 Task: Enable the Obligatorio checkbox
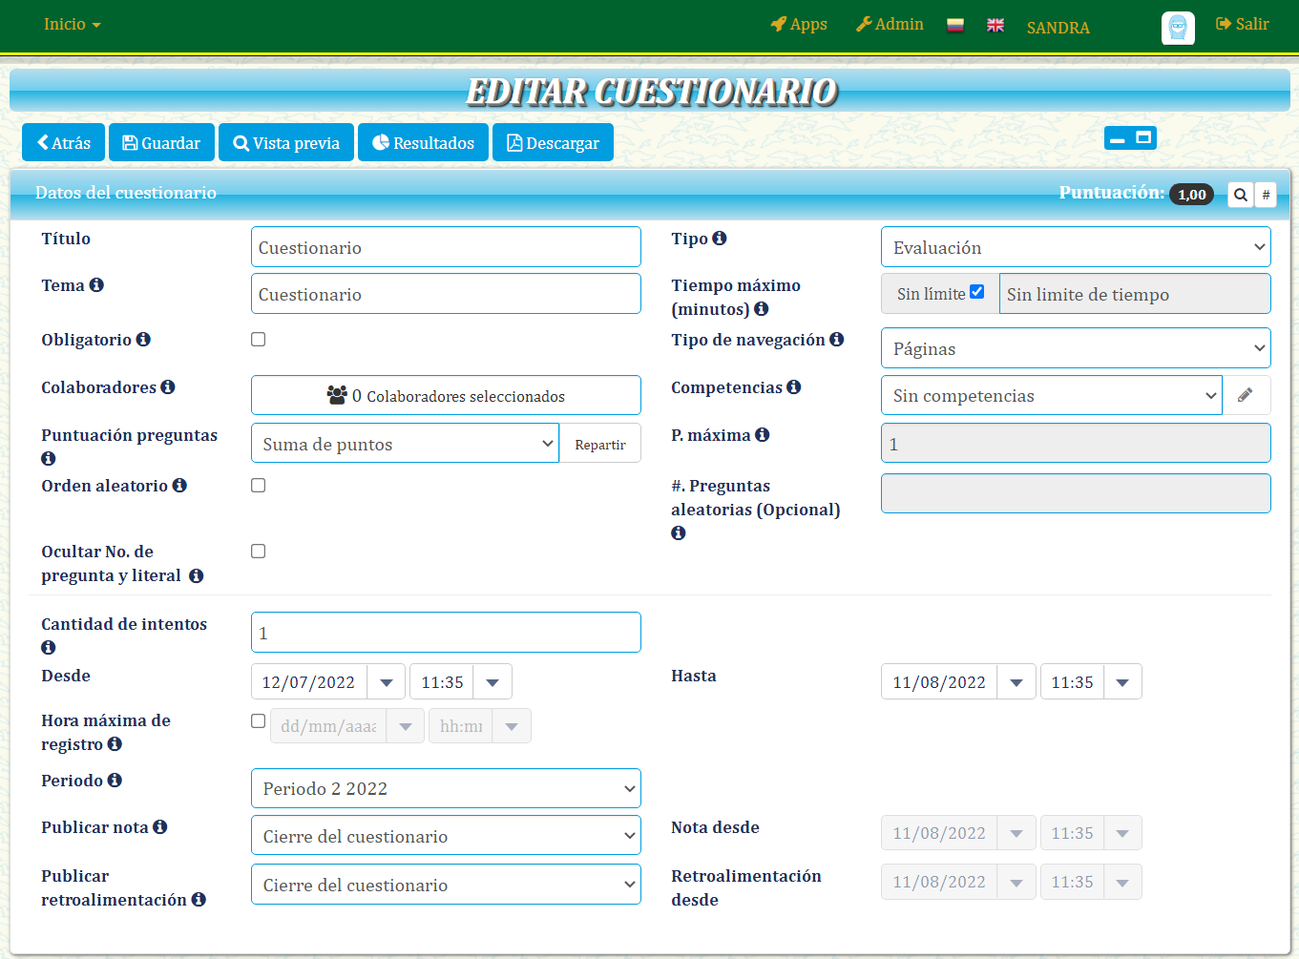coord(258,340)
